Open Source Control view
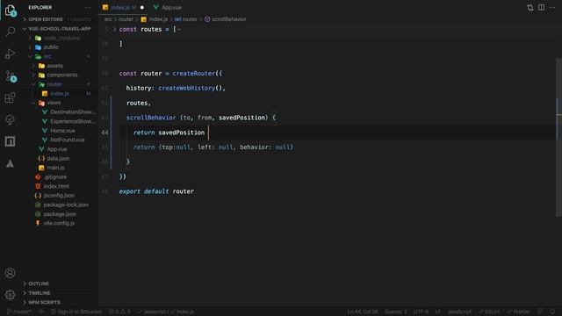Image resolution: width=562 pixels, height=316 pixels. click(x=10, y=76)
